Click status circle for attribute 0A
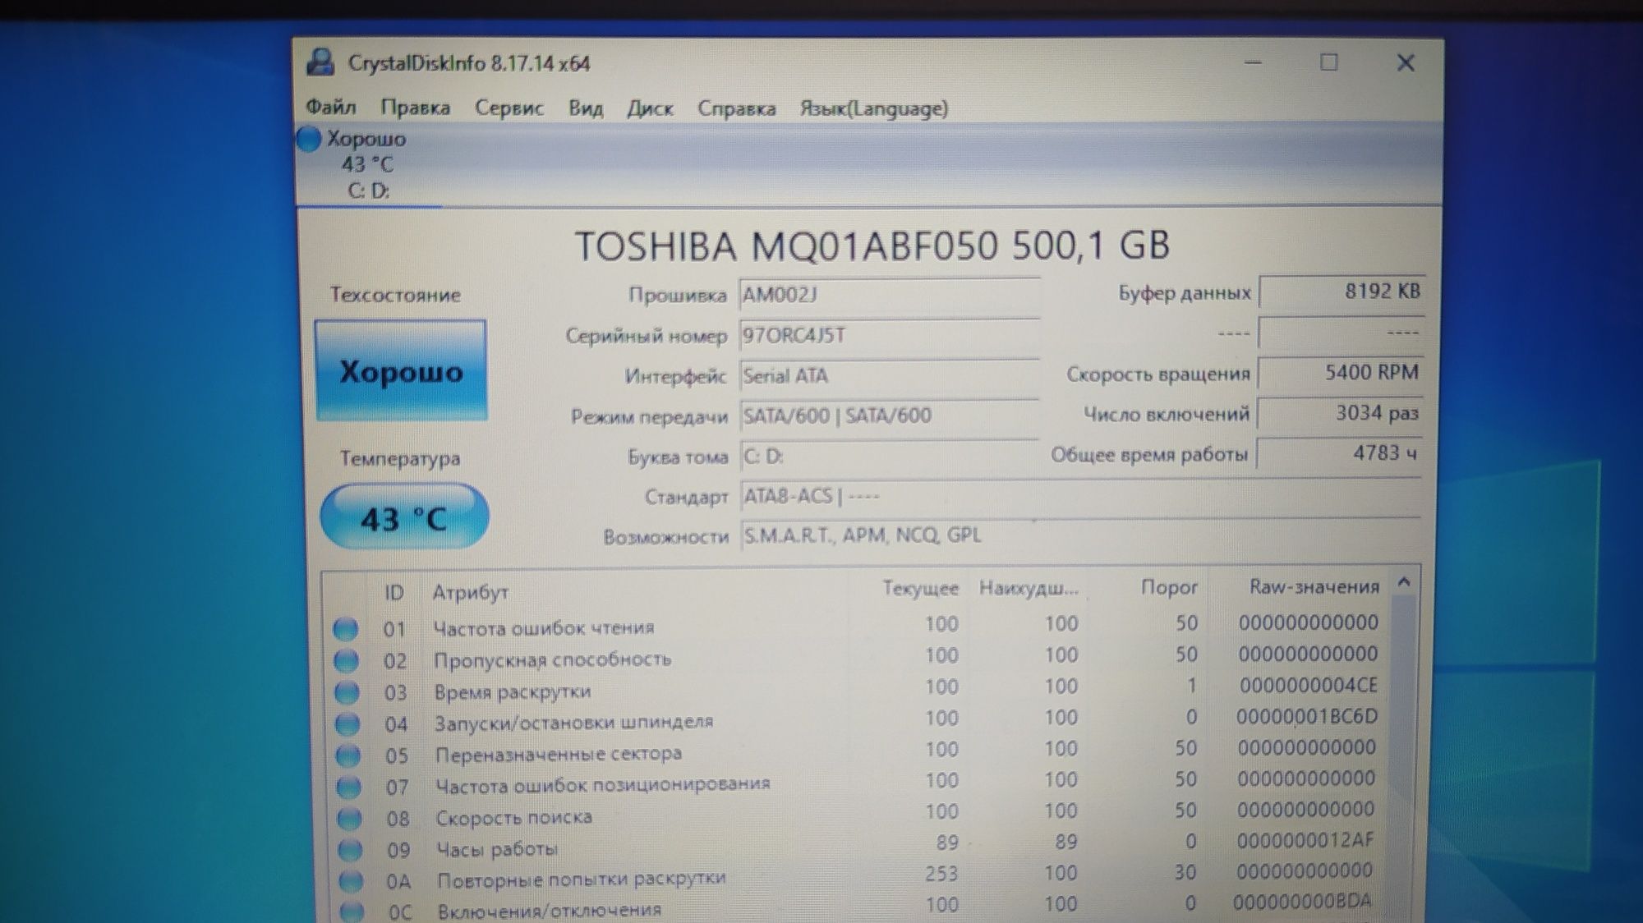This screenshot has width=1643, height=923. pyautogui.click(x=352, y=881)
